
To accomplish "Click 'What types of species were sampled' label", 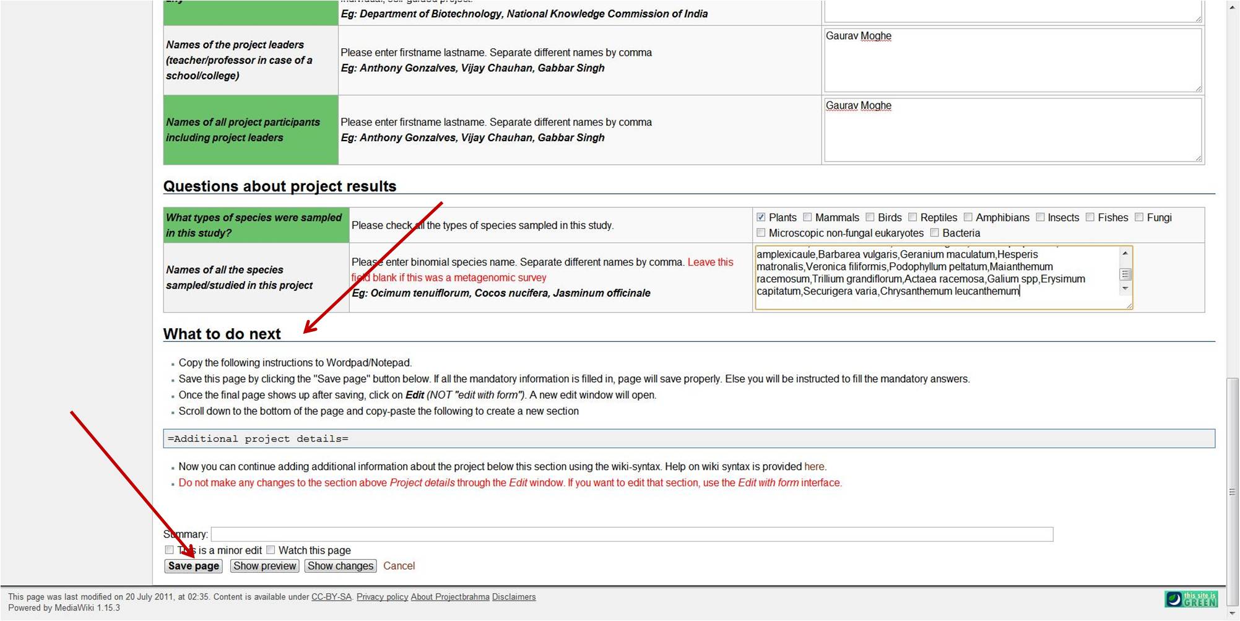I will (x=254, y=225).
